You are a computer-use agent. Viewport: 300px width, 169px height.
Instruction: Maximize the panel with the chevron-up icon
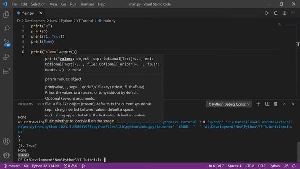tap(285, 104)
